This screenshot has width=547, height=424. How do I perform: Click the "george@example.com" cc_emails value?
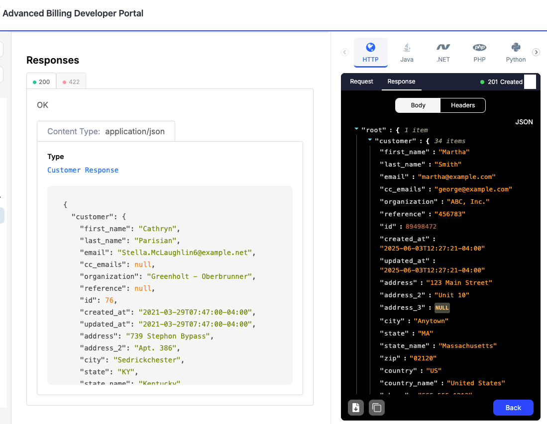(x=473, y=189)
